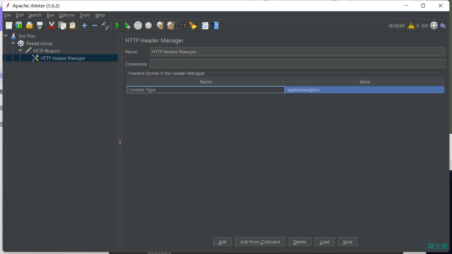Collapse the HTTP Request tree node
Screen dimensions: 452x254
21,51
